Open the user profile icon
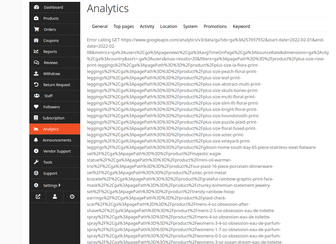The width and height of the screenshot is (336, 244). (x=55, y=197)
